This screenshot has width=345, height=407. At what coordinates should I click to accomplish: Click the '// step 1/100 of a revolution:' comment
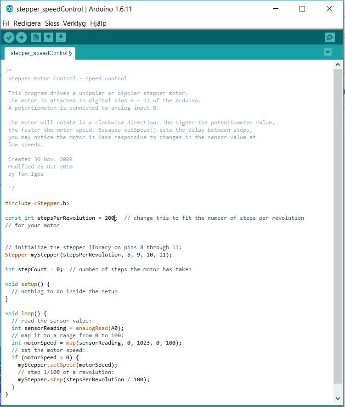(x=66, y=372)
